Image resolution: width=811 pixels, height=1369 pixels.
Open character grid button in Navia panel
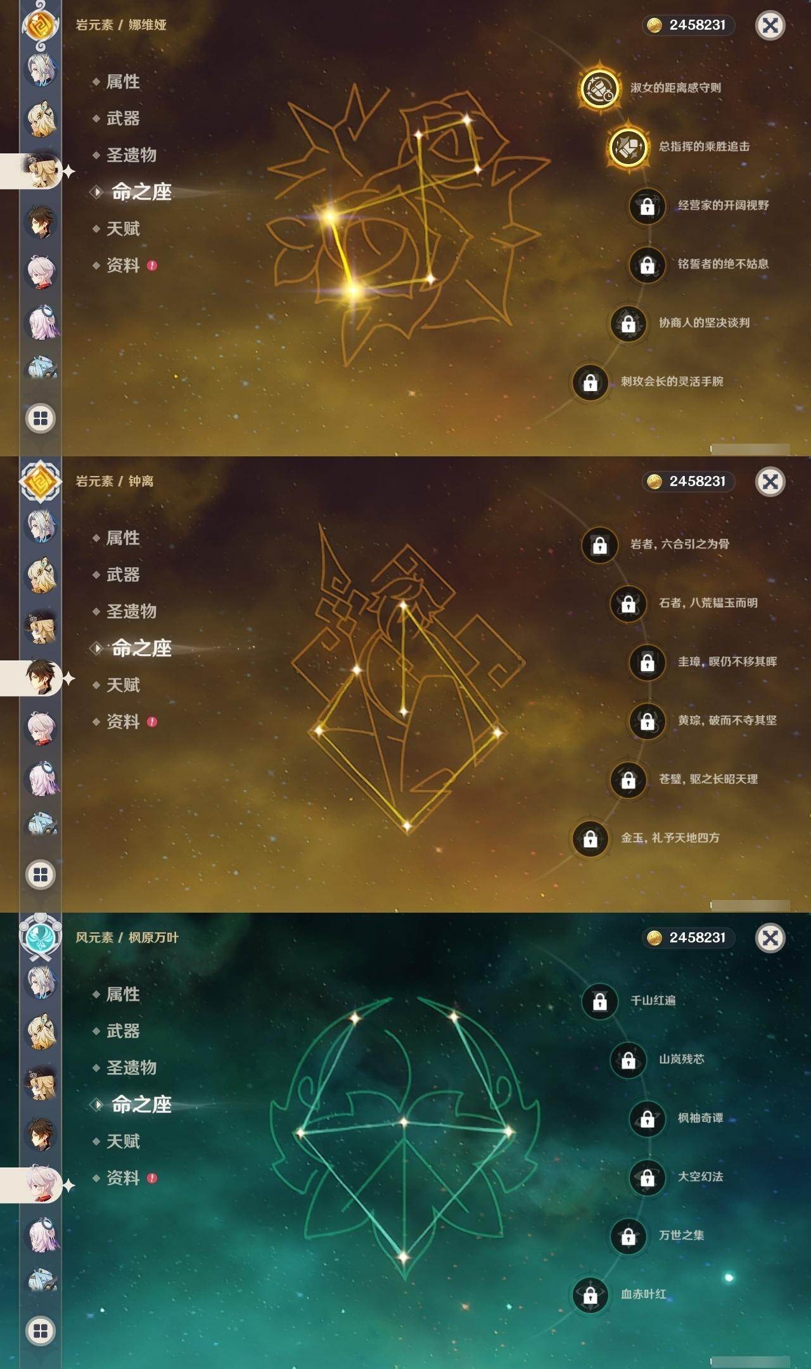(41, 418)
